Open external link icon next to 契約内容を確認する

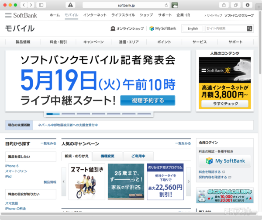(230, 177)
